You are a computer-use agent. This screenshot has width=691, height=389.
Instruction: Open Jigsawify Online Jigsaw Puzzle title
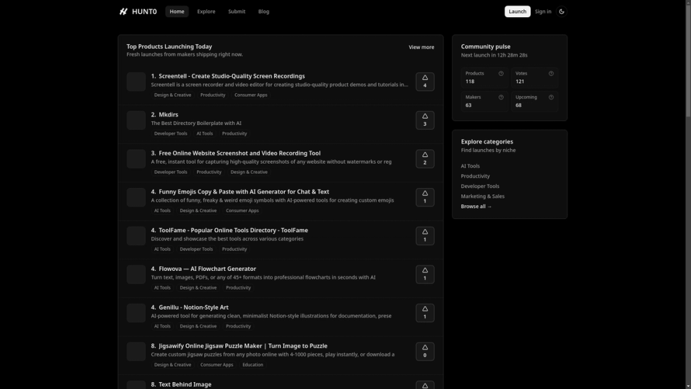pos(243,346)
